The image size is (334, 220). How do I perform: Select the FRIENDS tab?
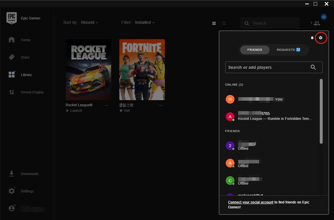pos(254,50)
